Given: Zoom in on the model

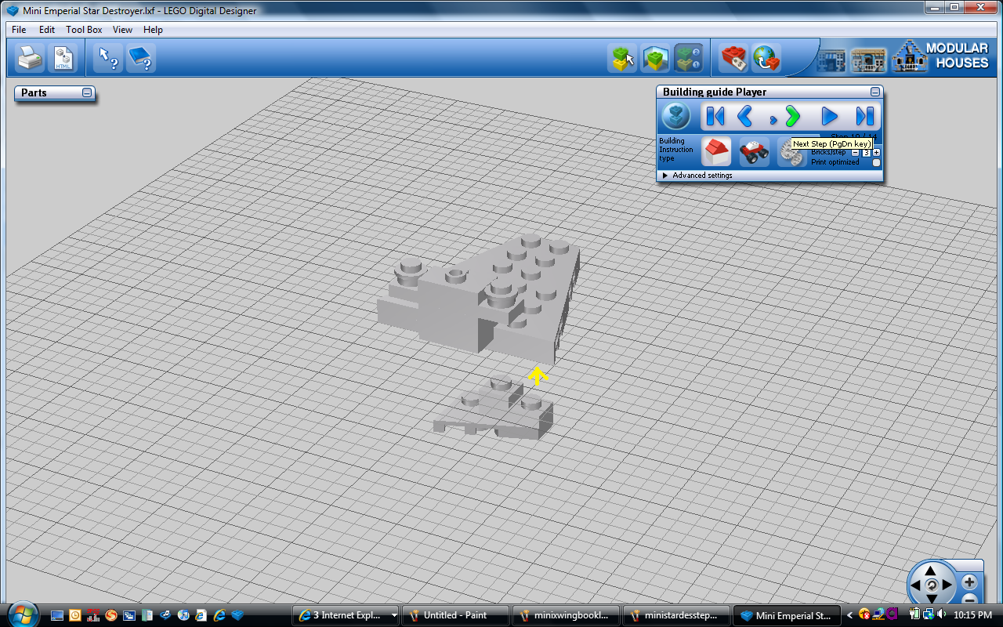Looking at the screenshot, I should (969, 582).
